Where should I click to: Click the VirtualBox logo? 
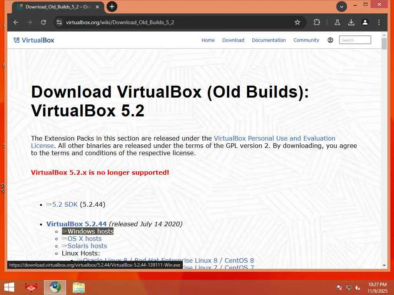[x=34, y=40]
